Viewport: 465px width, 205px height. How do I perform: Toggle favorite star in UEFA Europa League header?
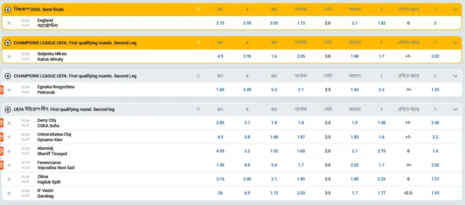click(x=198, y=109)
